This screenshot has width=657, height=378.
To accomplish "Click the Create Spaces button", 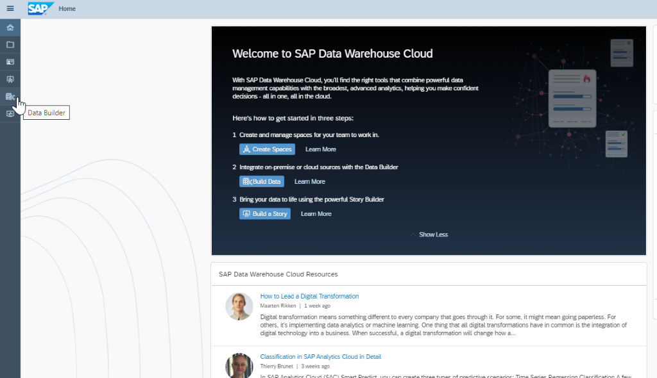I will click(x=267, y=149).
